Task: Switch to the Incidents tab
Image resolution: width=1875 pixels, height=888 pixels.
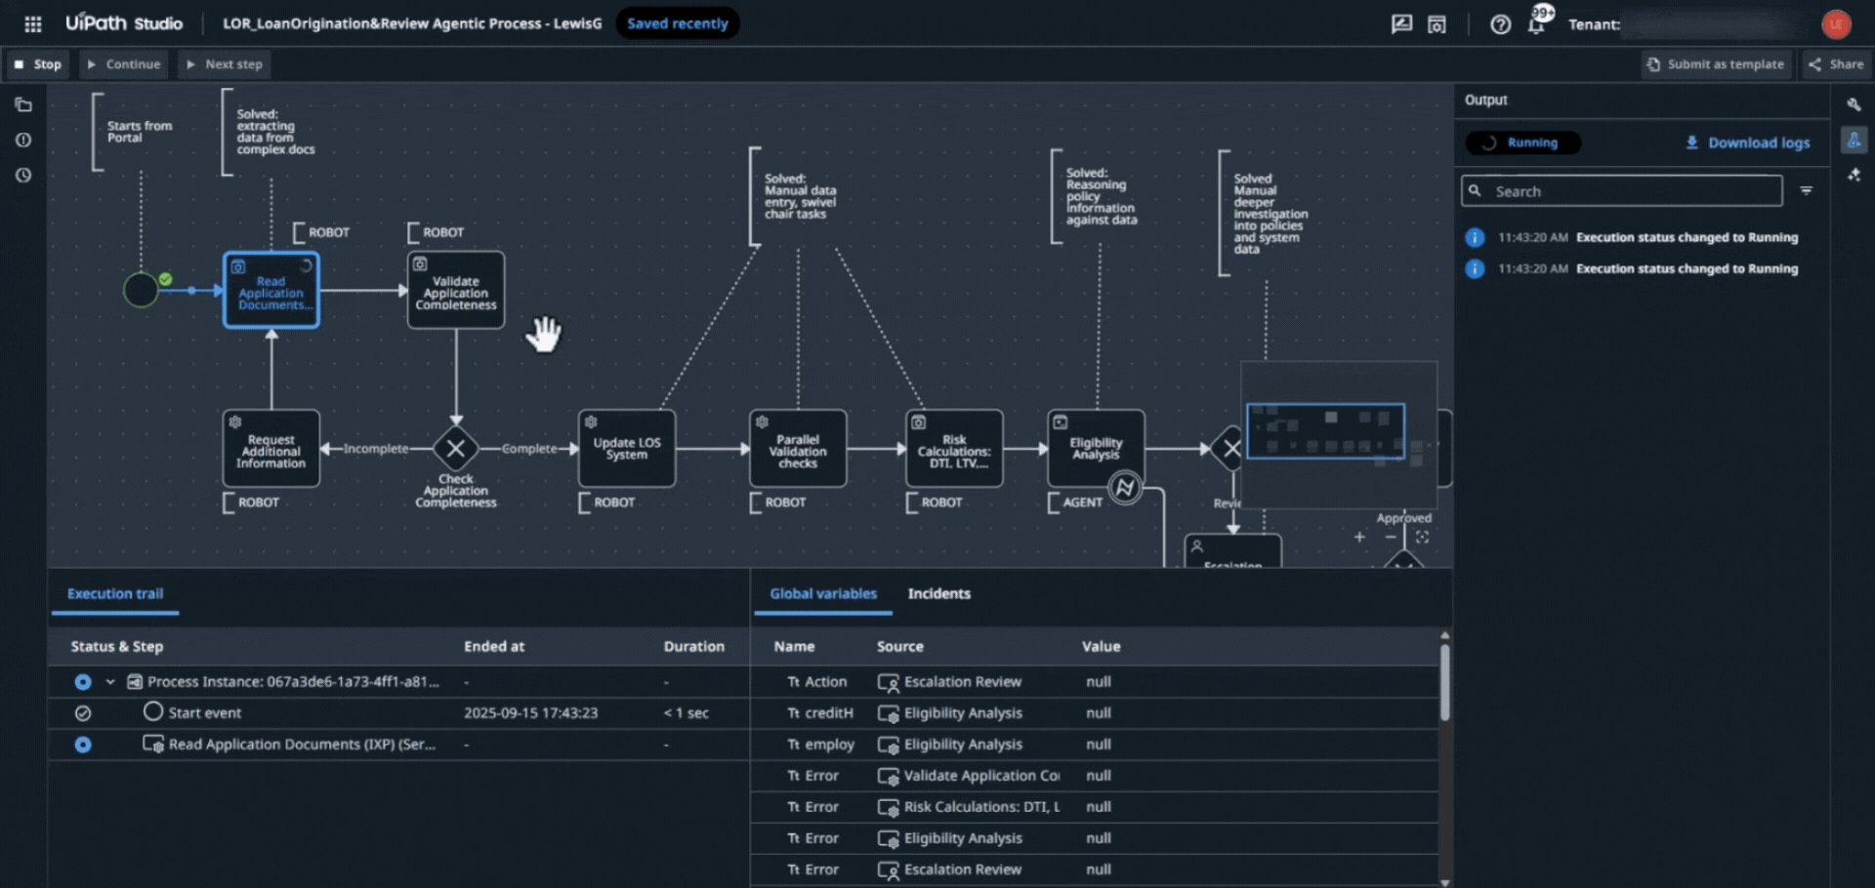Action: (x=938, y=593)
